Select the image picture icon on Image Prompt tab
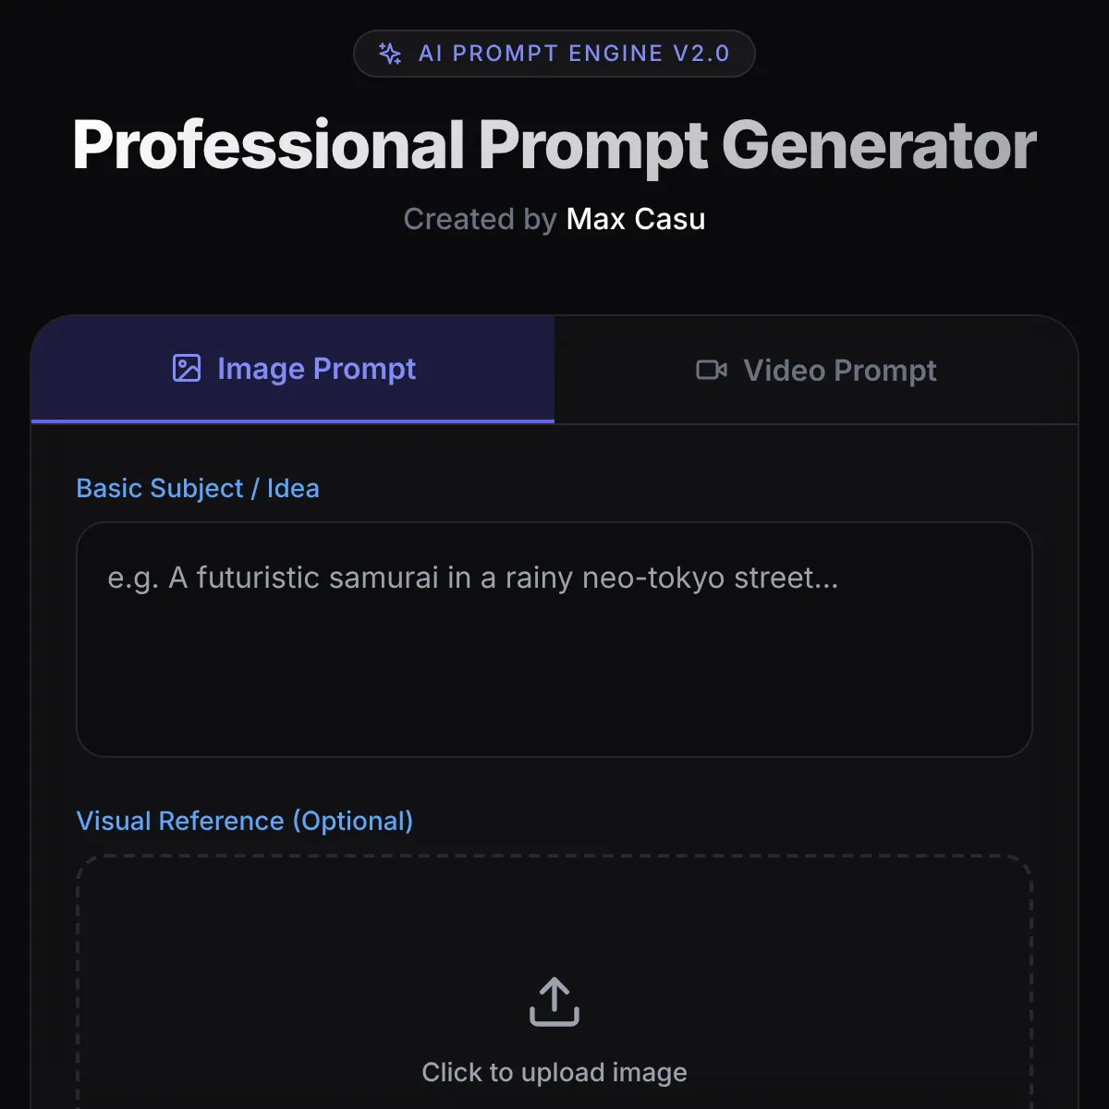Image resolution: width=1109 pixels, height=1109 pixels. click(187, 368)
